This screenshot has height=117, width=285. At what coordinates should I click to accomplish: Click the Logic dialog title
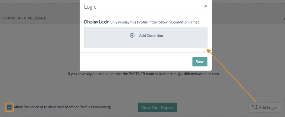click(x=90, y=7)
